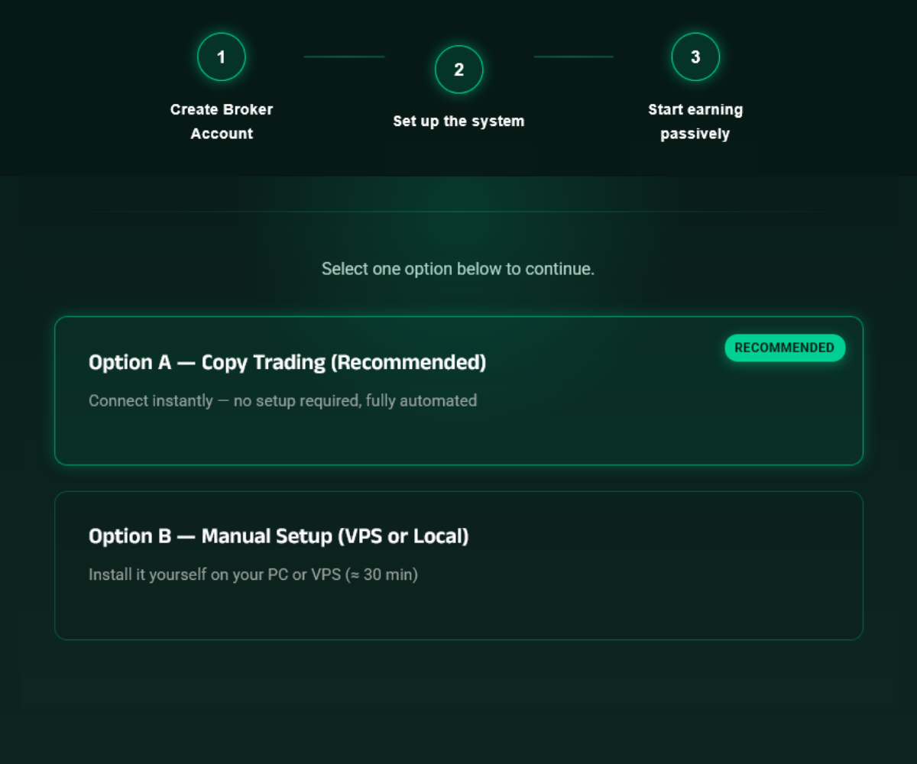This screenshot has width=917, height=764.
Task: Click the number 3 inside the last step circle
Action: click(x=695, y=57)
